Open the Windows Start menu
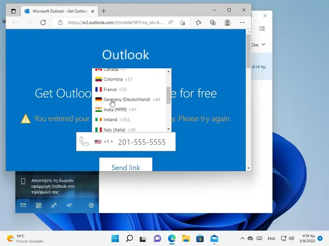The image size is (329, 246). (115, 238)
